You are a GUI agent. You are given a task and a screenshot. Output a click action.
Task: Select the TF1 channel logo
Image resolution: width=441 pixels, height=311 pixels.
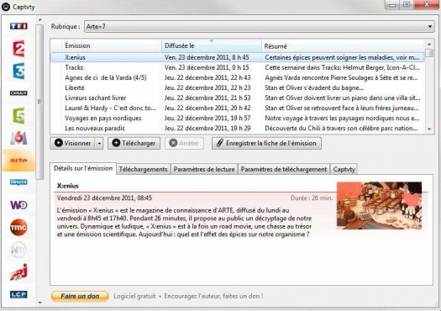point(18,26)
